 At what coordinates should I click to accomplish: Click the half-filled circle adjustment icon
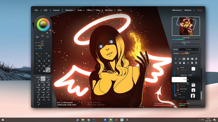coord(180,63)
